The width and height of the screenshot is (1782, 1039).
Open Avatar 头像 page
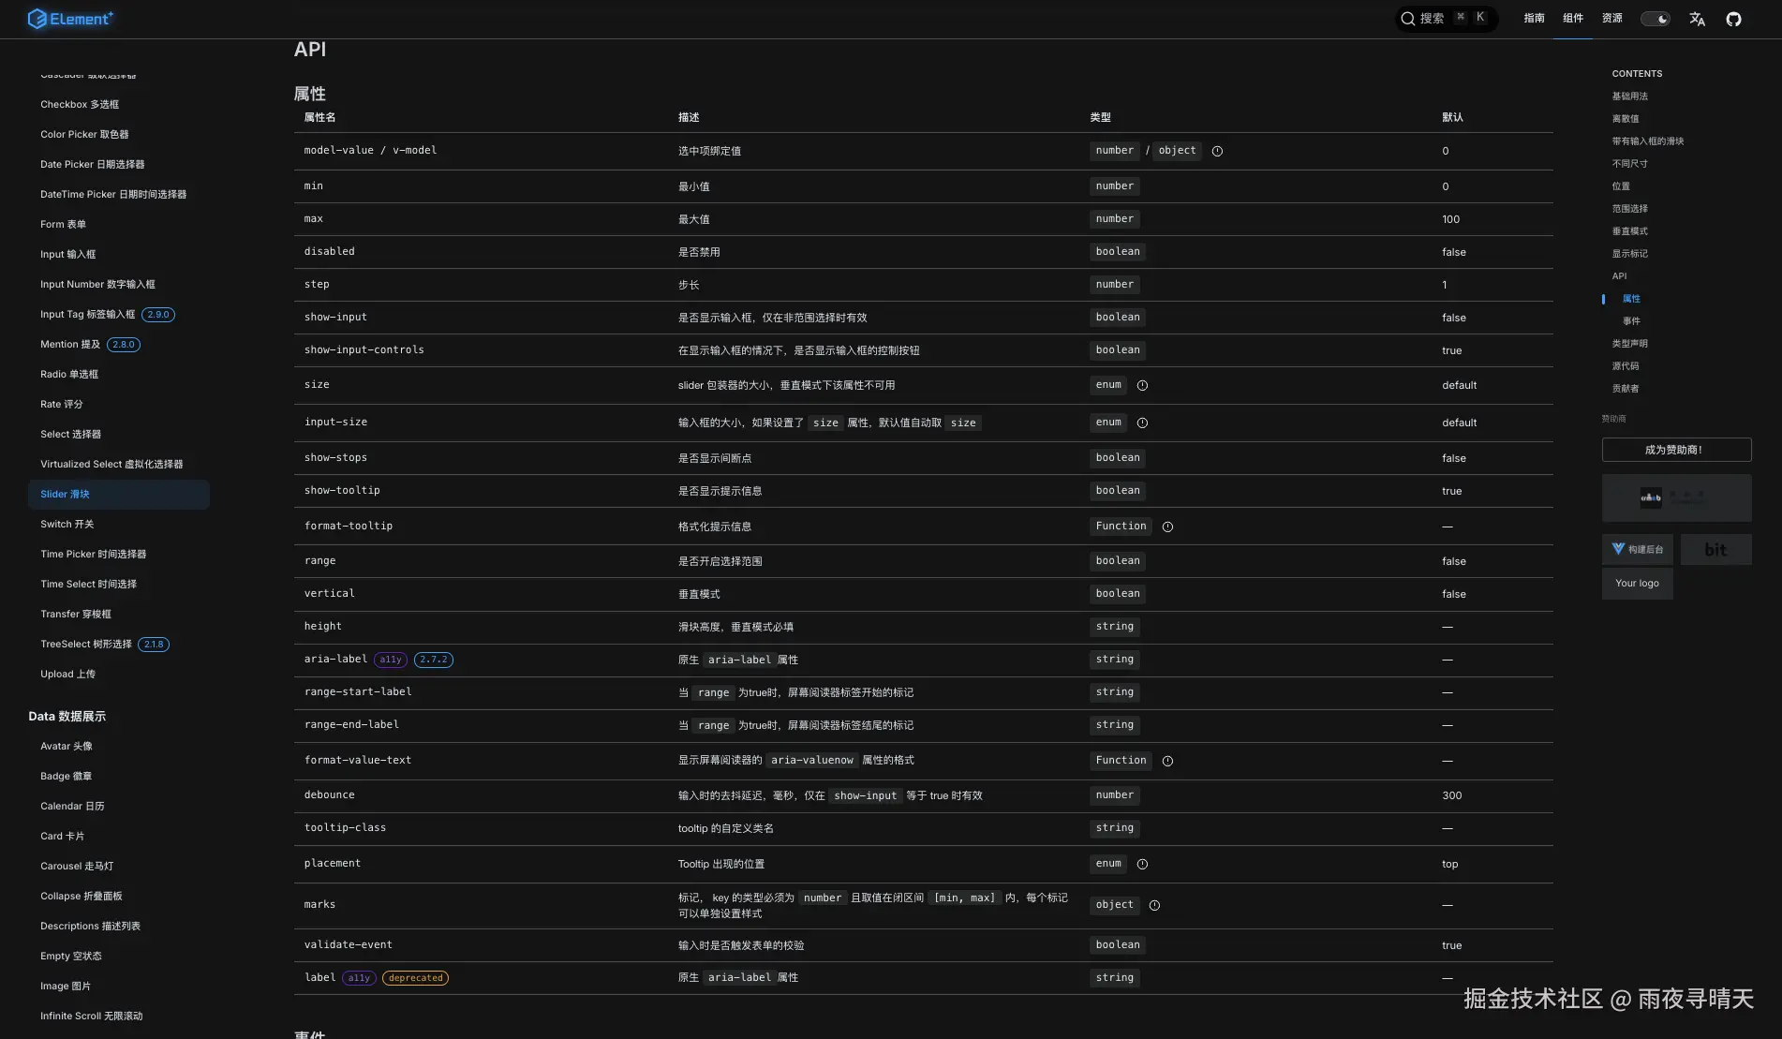pyautogui.click(x=67, y=747)
